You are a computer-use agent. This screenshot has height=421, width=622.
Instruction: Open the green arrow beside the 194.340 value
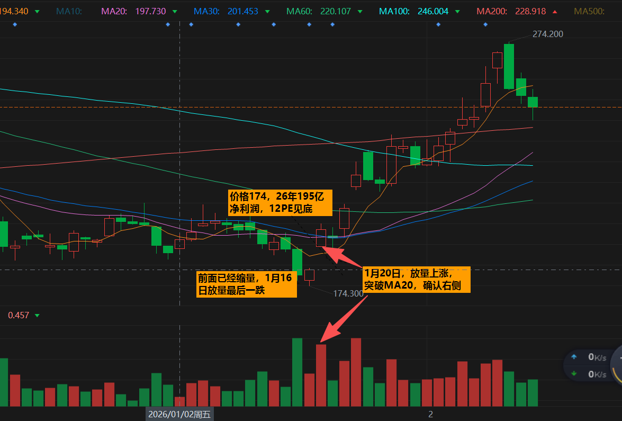[37, 12]
